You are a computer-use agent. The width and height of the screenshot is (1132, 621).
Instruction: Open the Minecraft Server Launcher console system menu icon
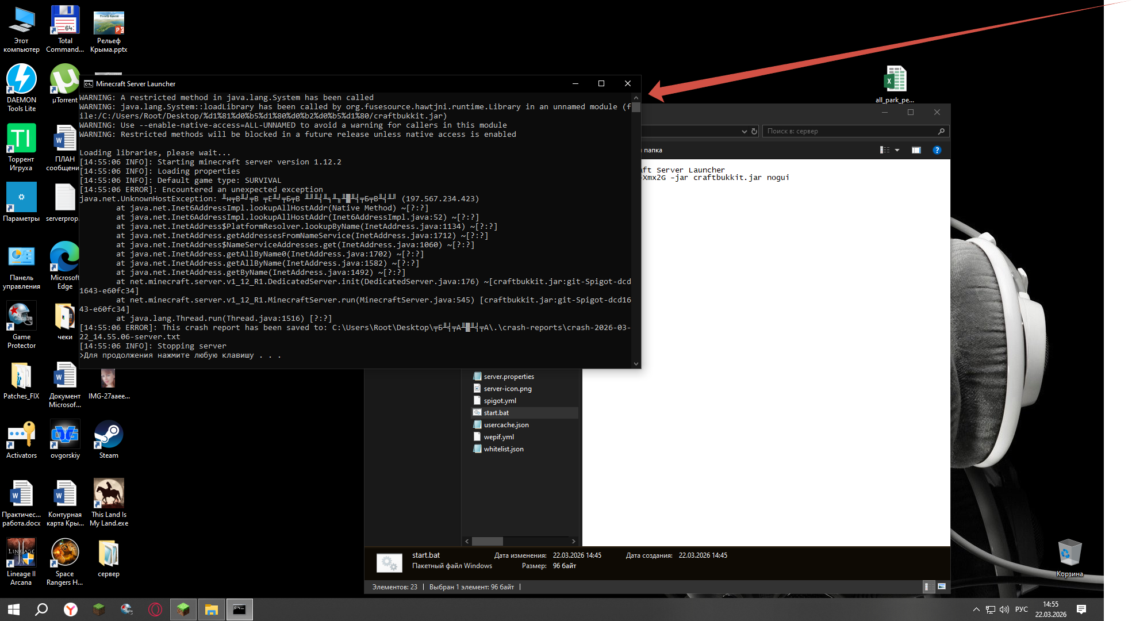pyautogui.click(x=88, y=84)
